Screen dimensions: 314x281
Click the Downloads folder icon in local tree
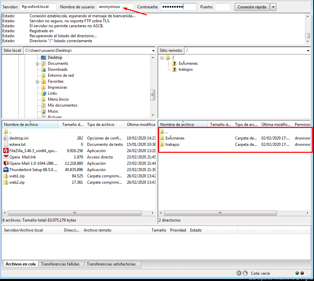pos(44,69)
